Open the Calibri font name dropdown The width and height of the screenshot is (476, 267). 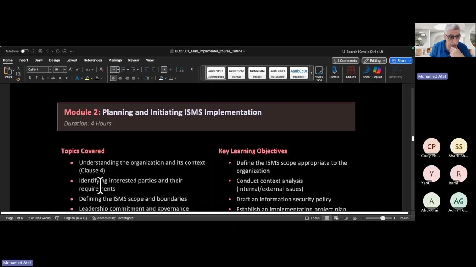(x=50, y=70)
